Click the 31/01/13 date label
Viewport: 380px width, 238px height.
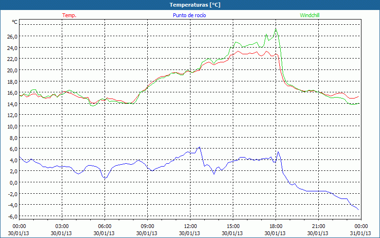(361, 233)
